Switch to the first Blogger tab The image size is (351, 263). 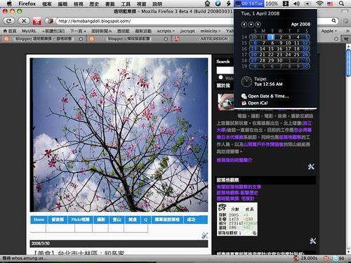[x=44, y=39]
